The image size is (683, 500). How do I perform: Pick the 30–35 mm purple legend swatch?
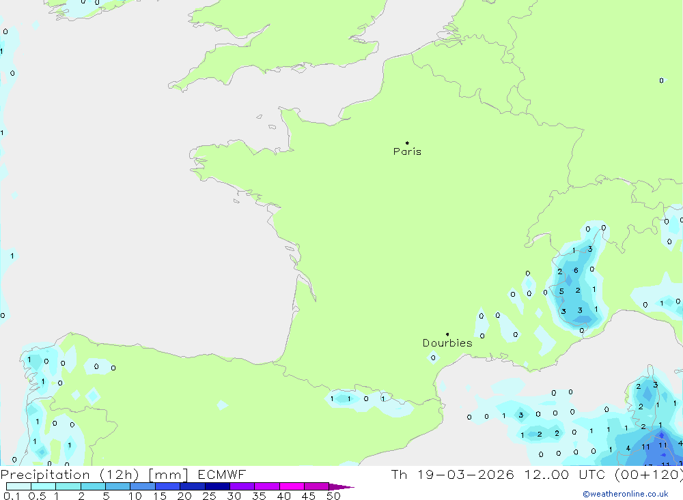pos(242,486)
